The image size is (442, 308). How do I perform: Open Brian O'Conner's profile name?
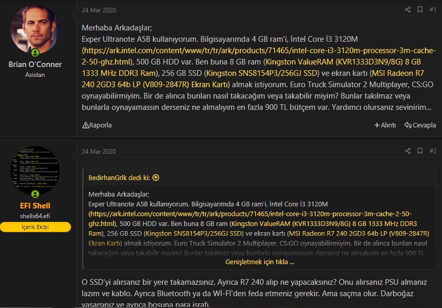[35, 64]
